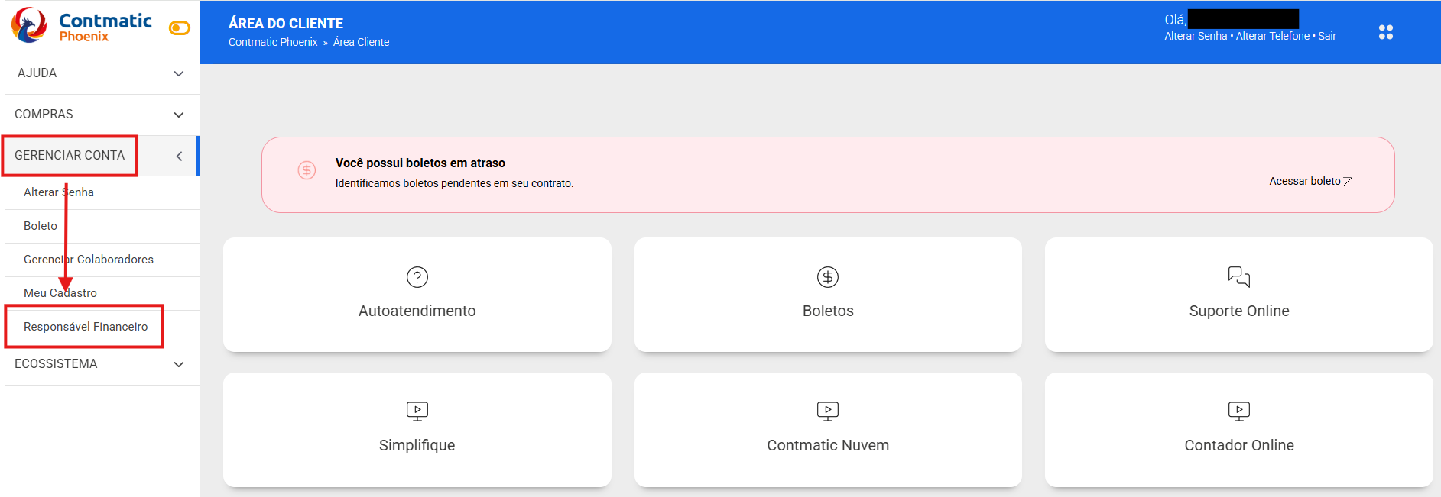Open the Suporte Online card
This screenshot has height=497, width=1441.
(1239, 295)
